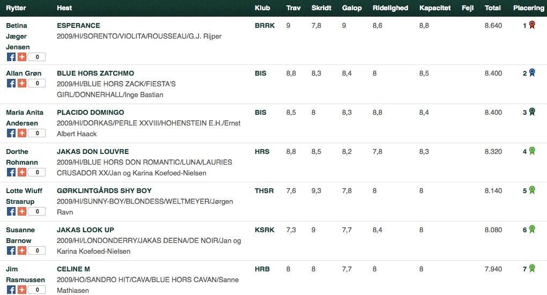Screen dimensions: 547x295
Task: Click the plus share icon for Maria Anita Andersen
Action: click(22, 133)
